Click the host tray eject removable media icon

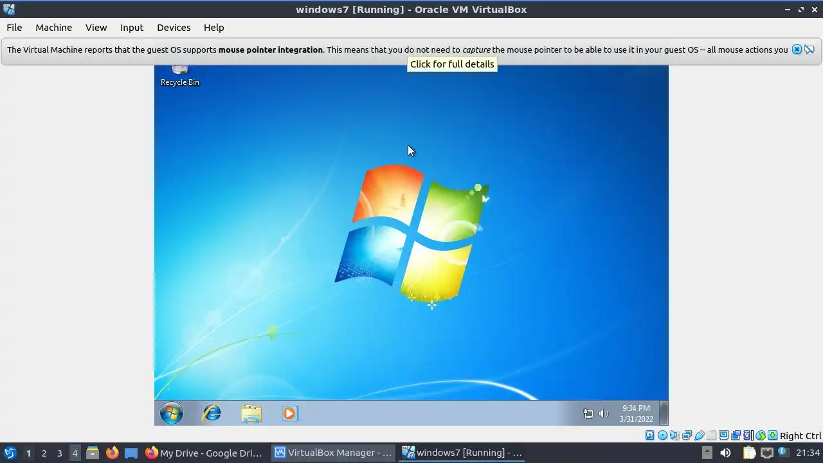point(707,453)
